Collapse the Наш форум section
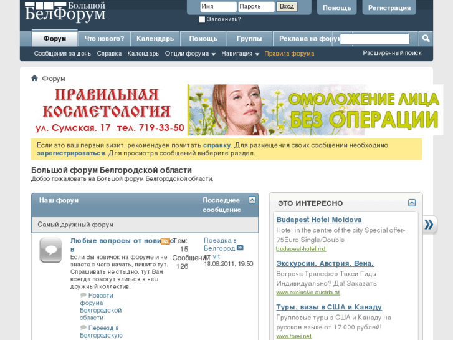The image size is (453, 340). click(252, 200)
